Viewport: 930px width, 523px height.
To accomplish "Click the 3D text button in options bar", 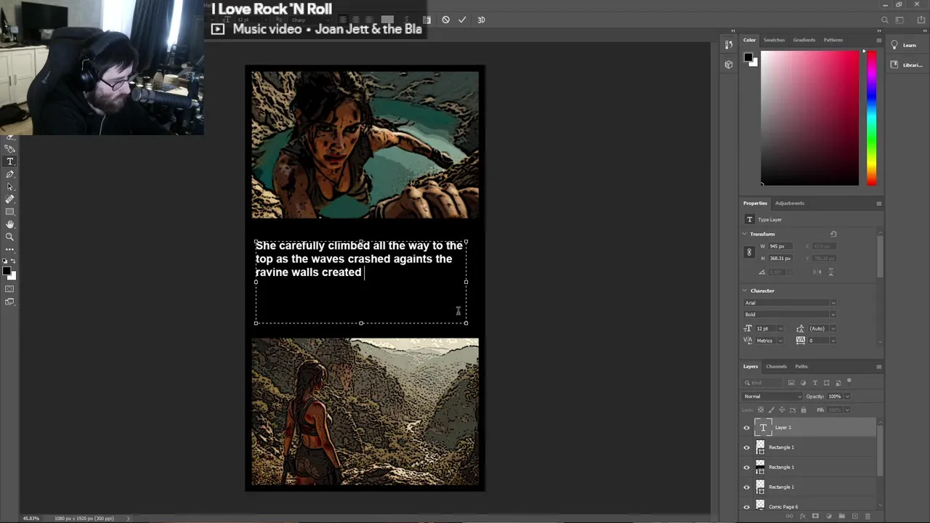I will [481, 20].
